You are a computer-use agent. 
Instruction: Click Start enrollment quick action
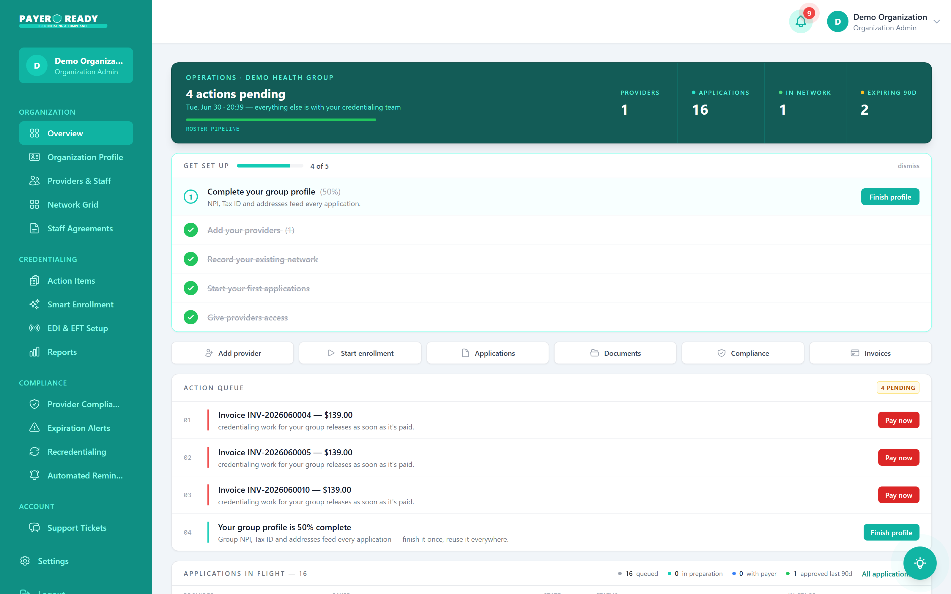[360, 353]
